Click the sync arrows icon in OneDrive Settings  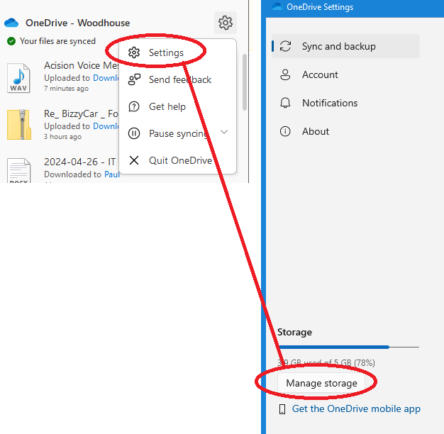coord(285,46)
